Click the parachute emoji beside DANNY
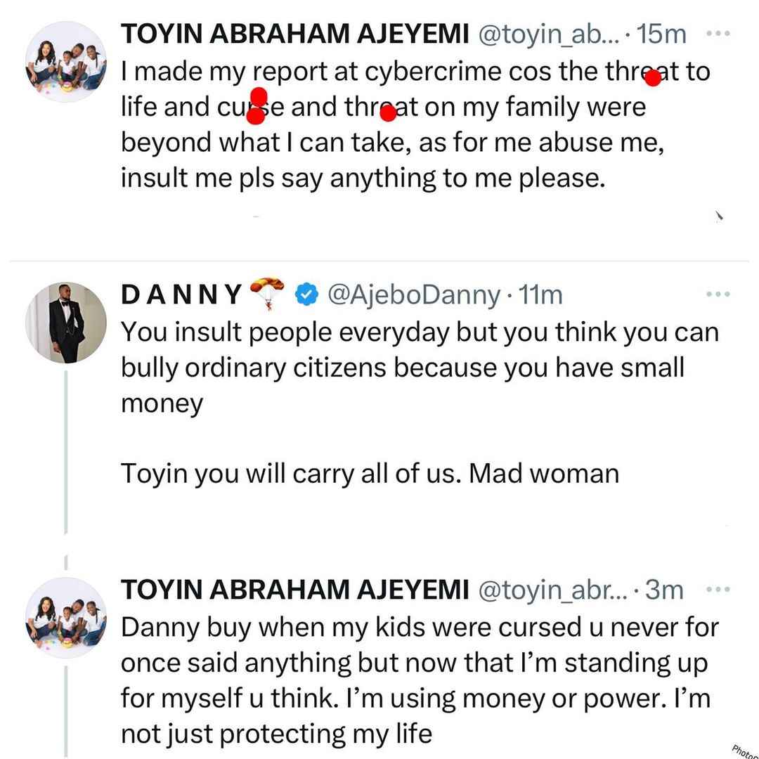The image size is (759, 759). pyautogui.click(x=266, y=292)
